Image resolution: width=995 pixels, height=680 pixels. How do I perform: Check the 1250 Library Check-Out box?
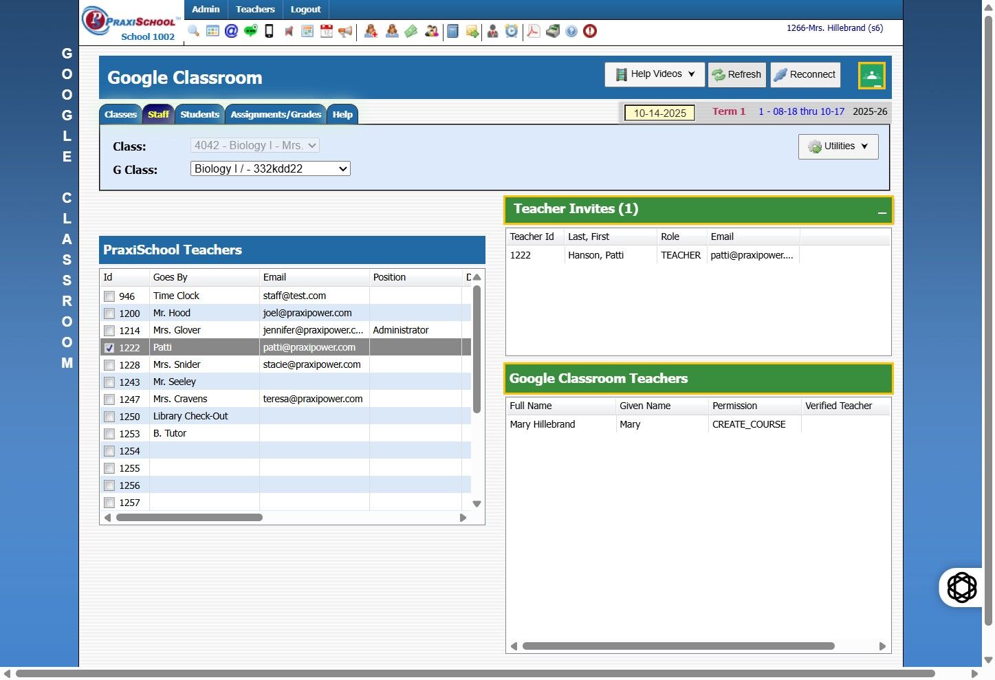click(x=109, y=417)
